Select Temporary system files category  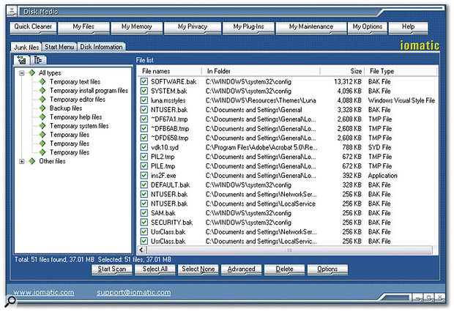(x=79, y=126)
